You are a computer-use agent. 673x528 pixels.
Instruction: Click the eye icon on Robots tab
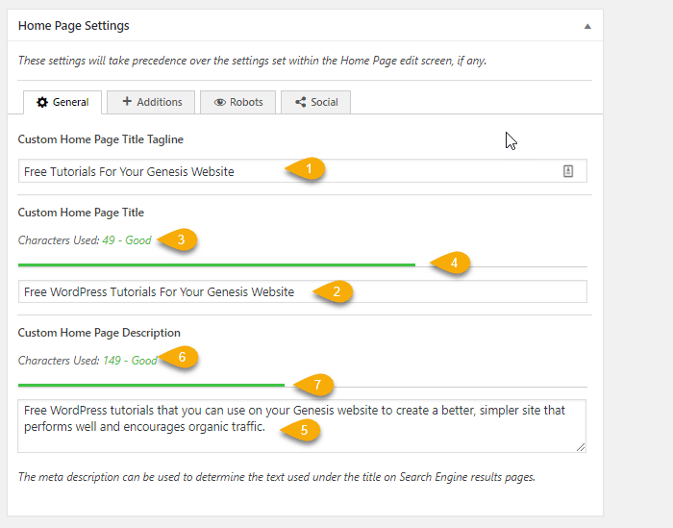click(220, 102)
